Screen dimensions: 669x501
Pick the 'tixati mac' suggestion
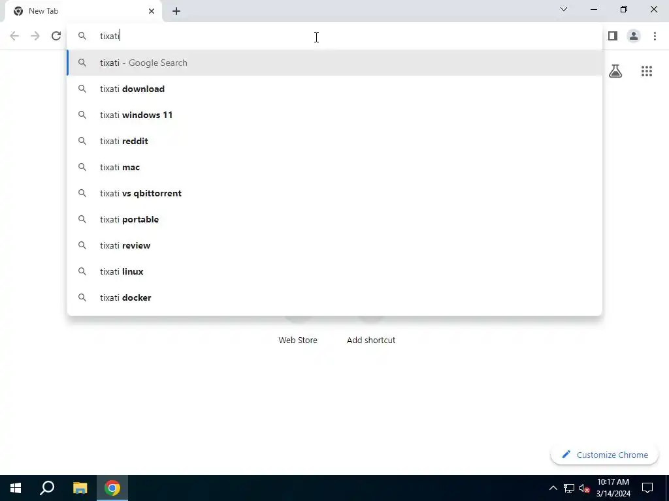point(334,167)
